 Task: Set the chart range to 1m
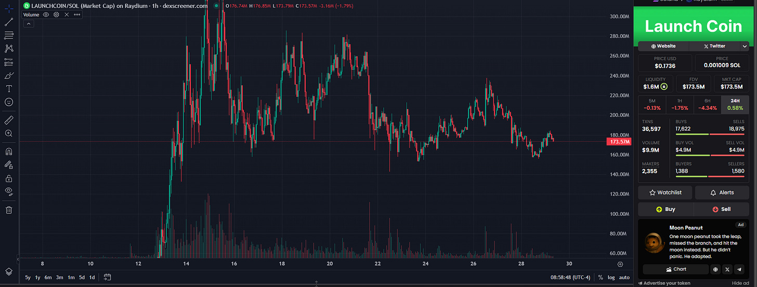click(71, 277)
